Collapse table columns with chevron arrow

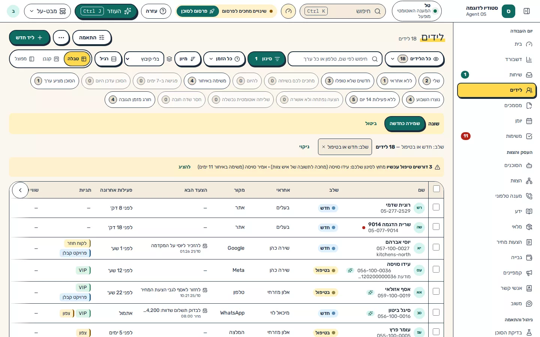point(20,190)
